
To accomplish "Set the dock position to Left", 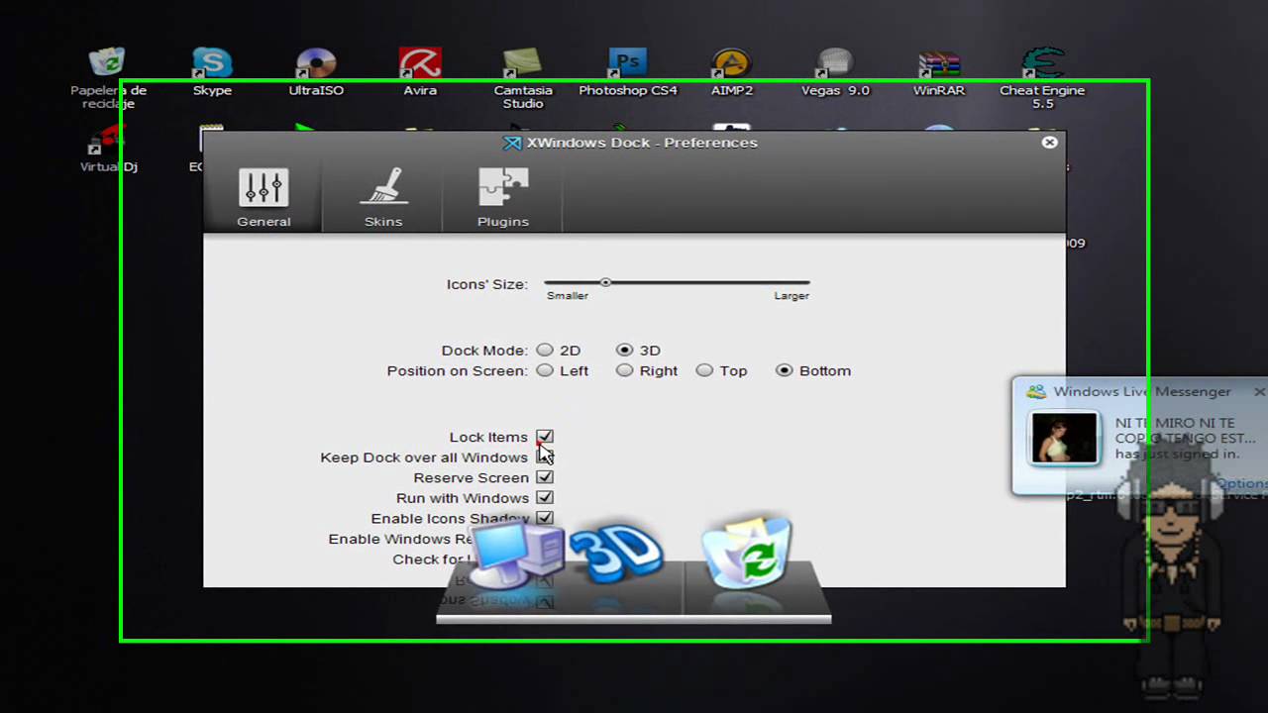I will point(545,370).
